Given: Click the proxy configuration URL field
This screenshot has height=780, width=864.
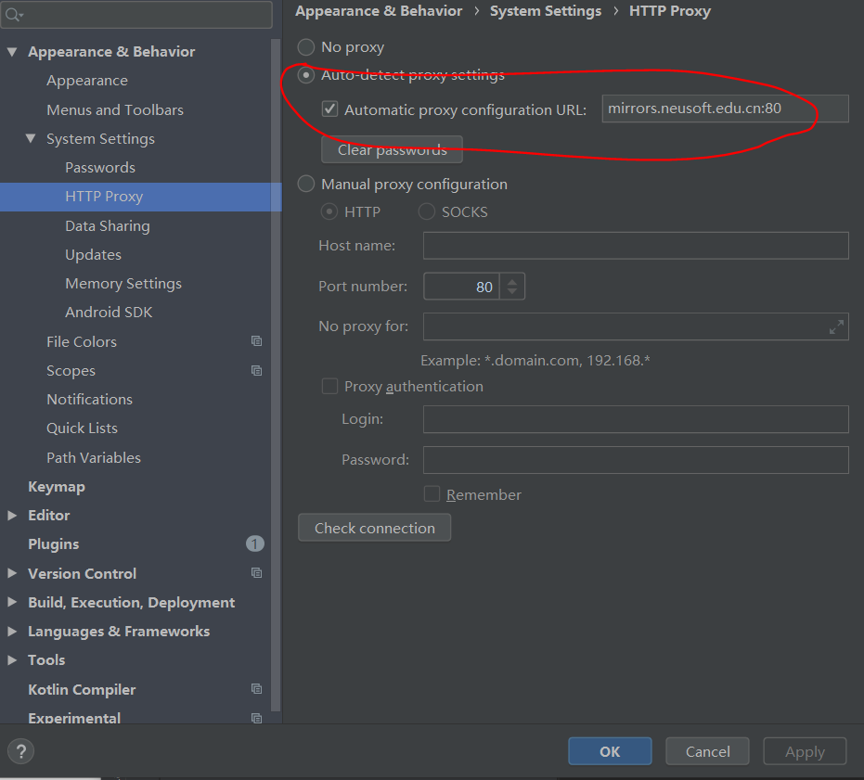Looking at the screenshot, I should click(725, 109).
